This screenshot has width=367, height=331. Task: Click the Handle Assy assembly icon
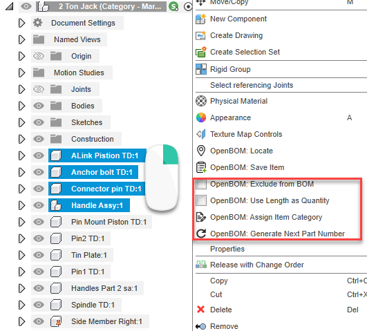pos(56,205)
